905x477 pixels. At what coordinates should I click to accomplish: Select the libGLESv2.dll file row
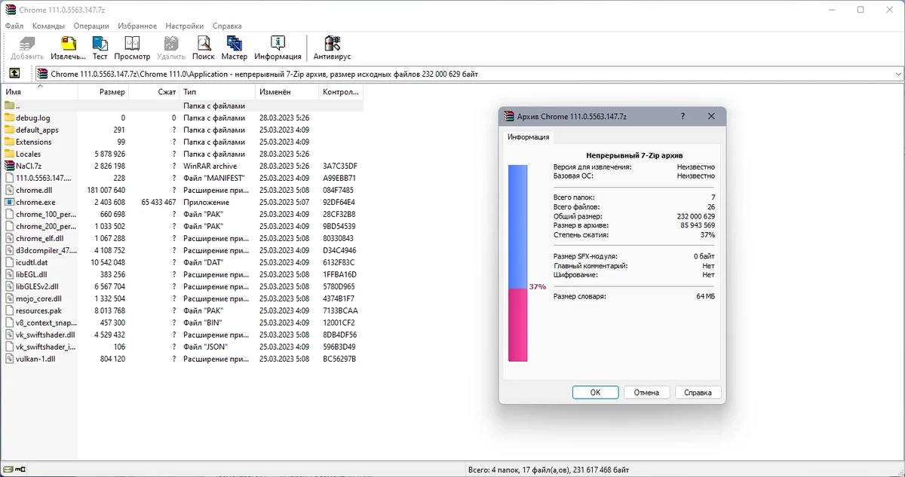click(x=182, y=286)
